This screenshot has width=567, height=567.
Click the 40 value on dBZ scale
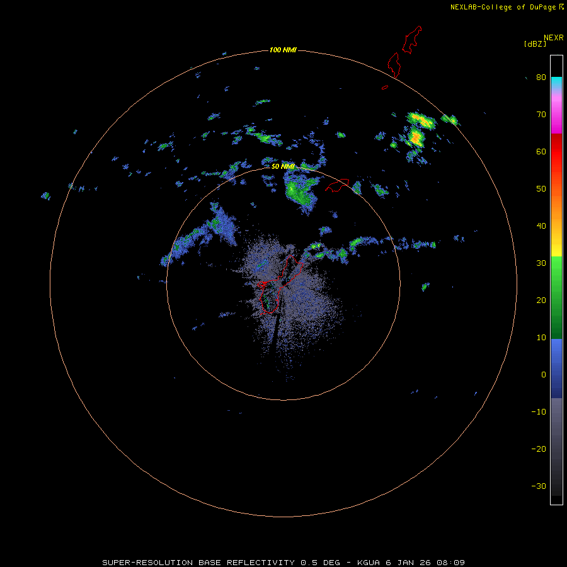541,226
